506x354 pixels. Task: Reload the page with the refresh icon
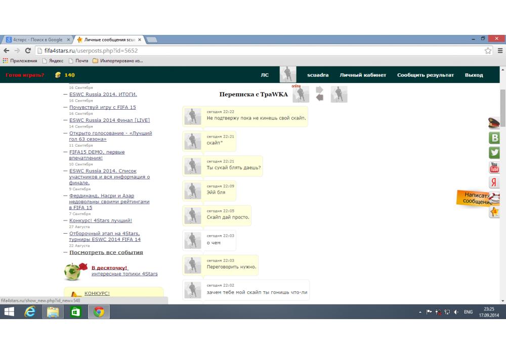(x=28, y=51)
